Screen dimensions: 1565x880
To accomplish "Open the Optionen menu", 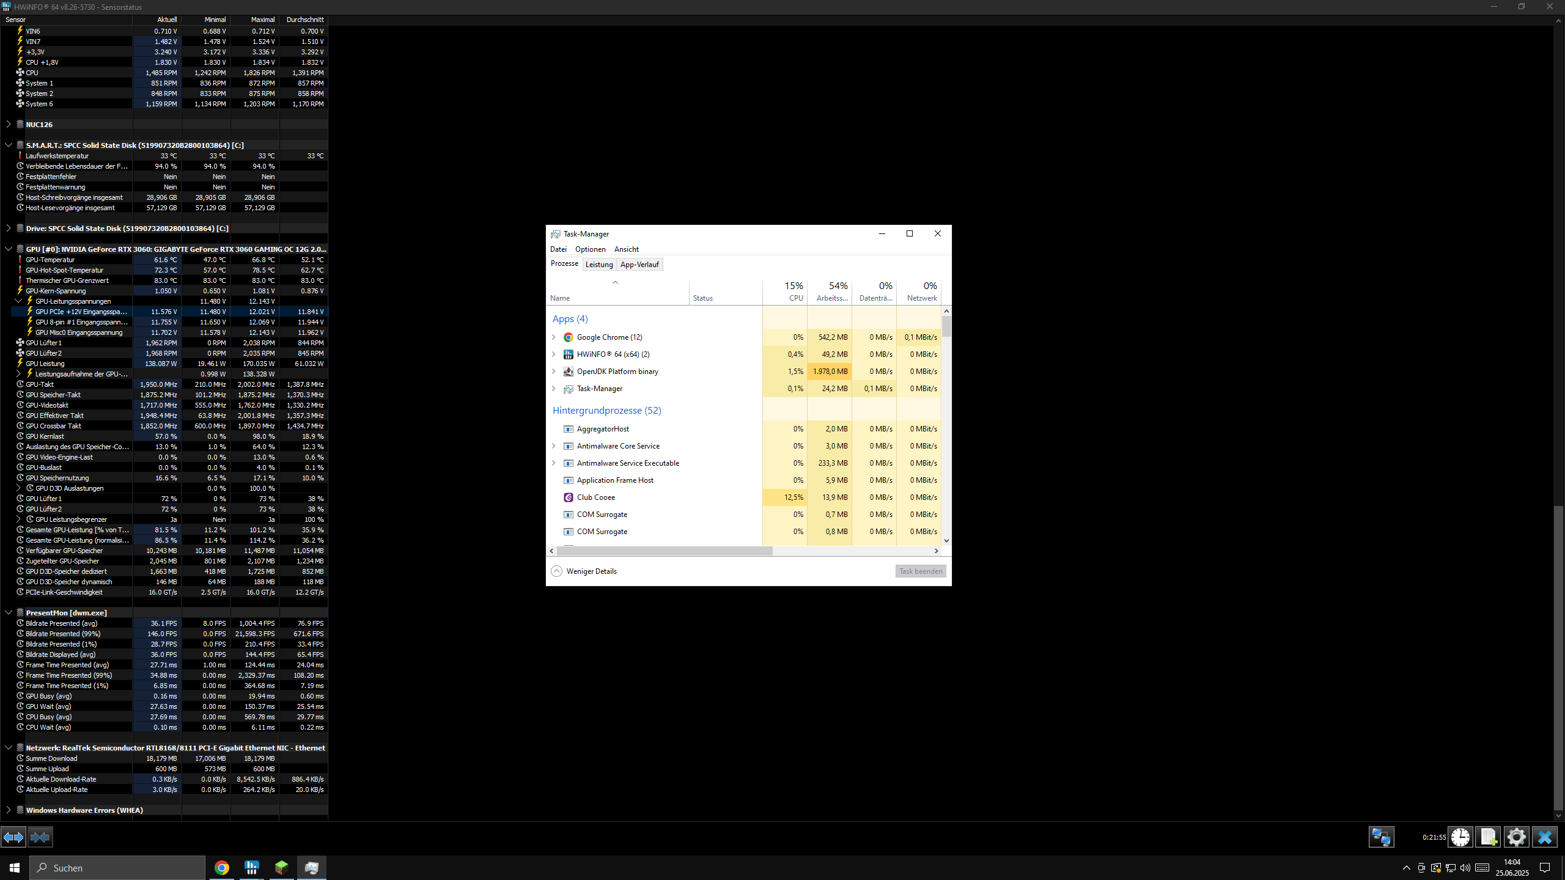I will (x=590, y=249).
